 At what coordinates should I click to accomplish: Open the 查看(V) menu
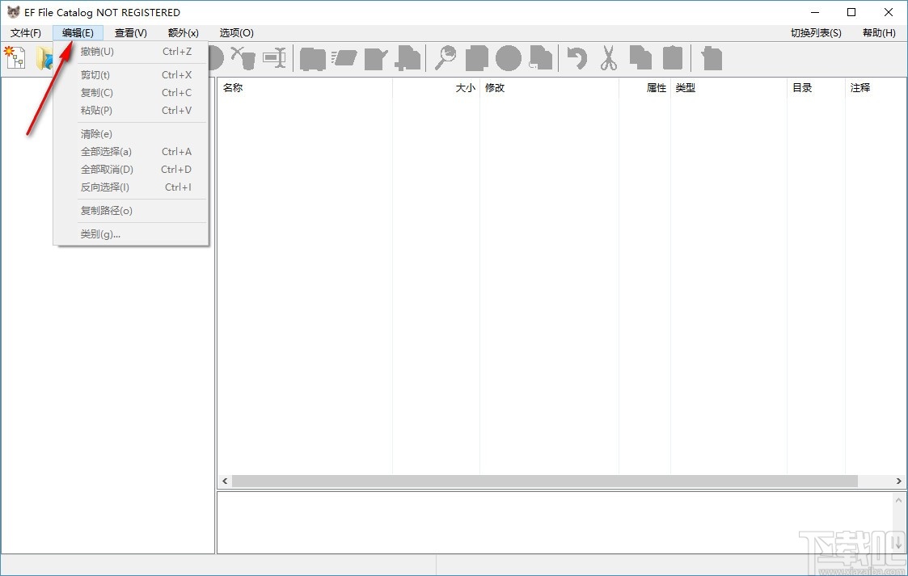(130, 33)
